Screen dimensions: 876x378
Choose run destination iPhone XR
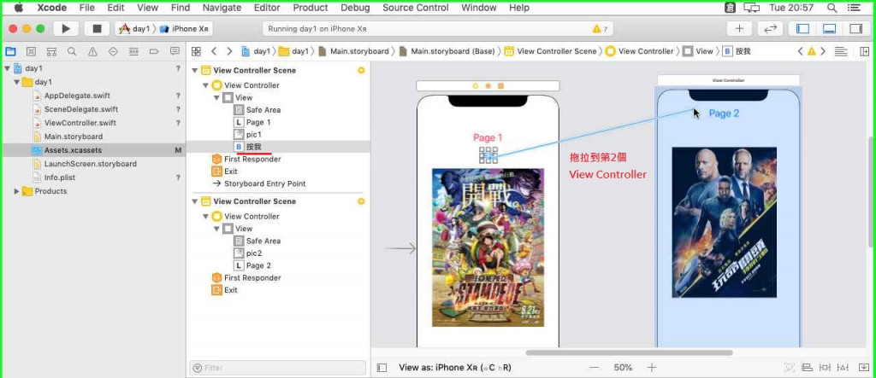(185, 28)
